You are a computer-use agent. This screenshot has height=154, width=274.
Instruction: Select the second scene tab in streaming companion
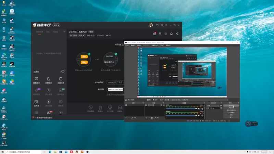48,32
